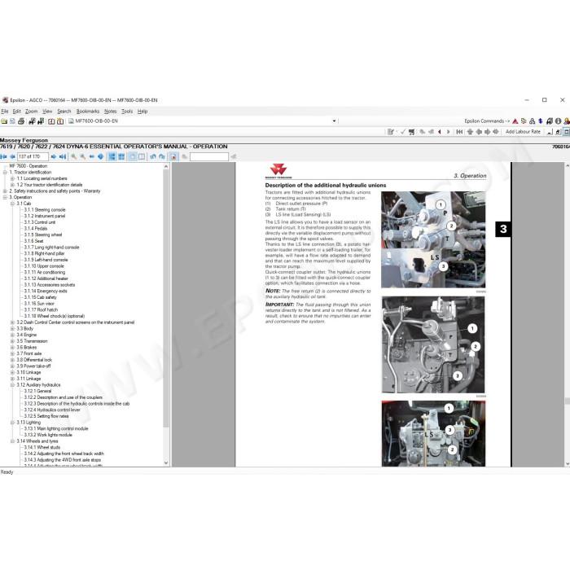The height and width of the screenshot is (570, 570).
Task: Click the red triangle Epsilon command icon
Action: coord(515,121)
